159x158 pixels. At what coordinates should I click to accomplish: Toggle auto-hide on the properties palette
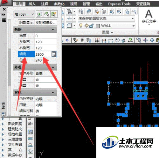click(3, 15)
